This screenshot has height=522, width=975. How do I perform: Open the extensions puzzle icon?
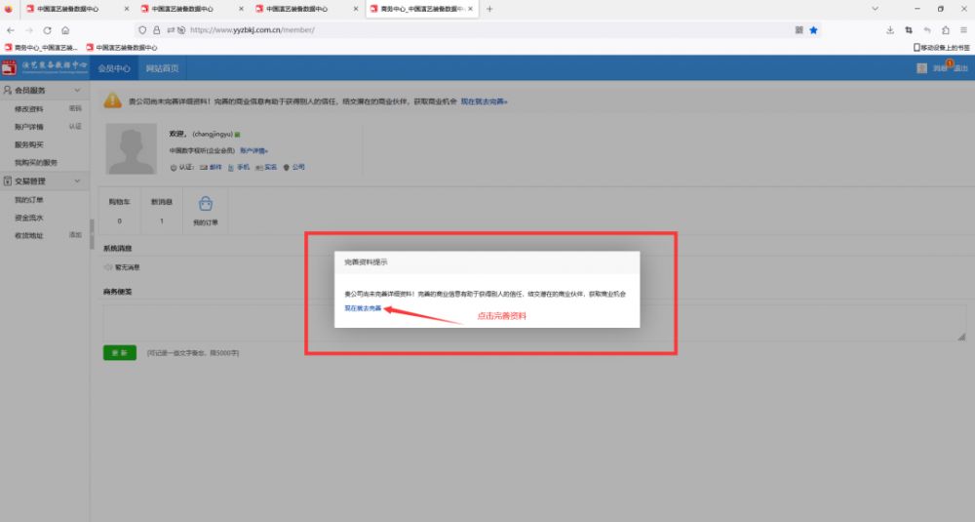point(946,30)
